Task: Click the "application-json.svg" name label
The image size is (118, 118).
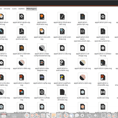Action: coord(103,22)
